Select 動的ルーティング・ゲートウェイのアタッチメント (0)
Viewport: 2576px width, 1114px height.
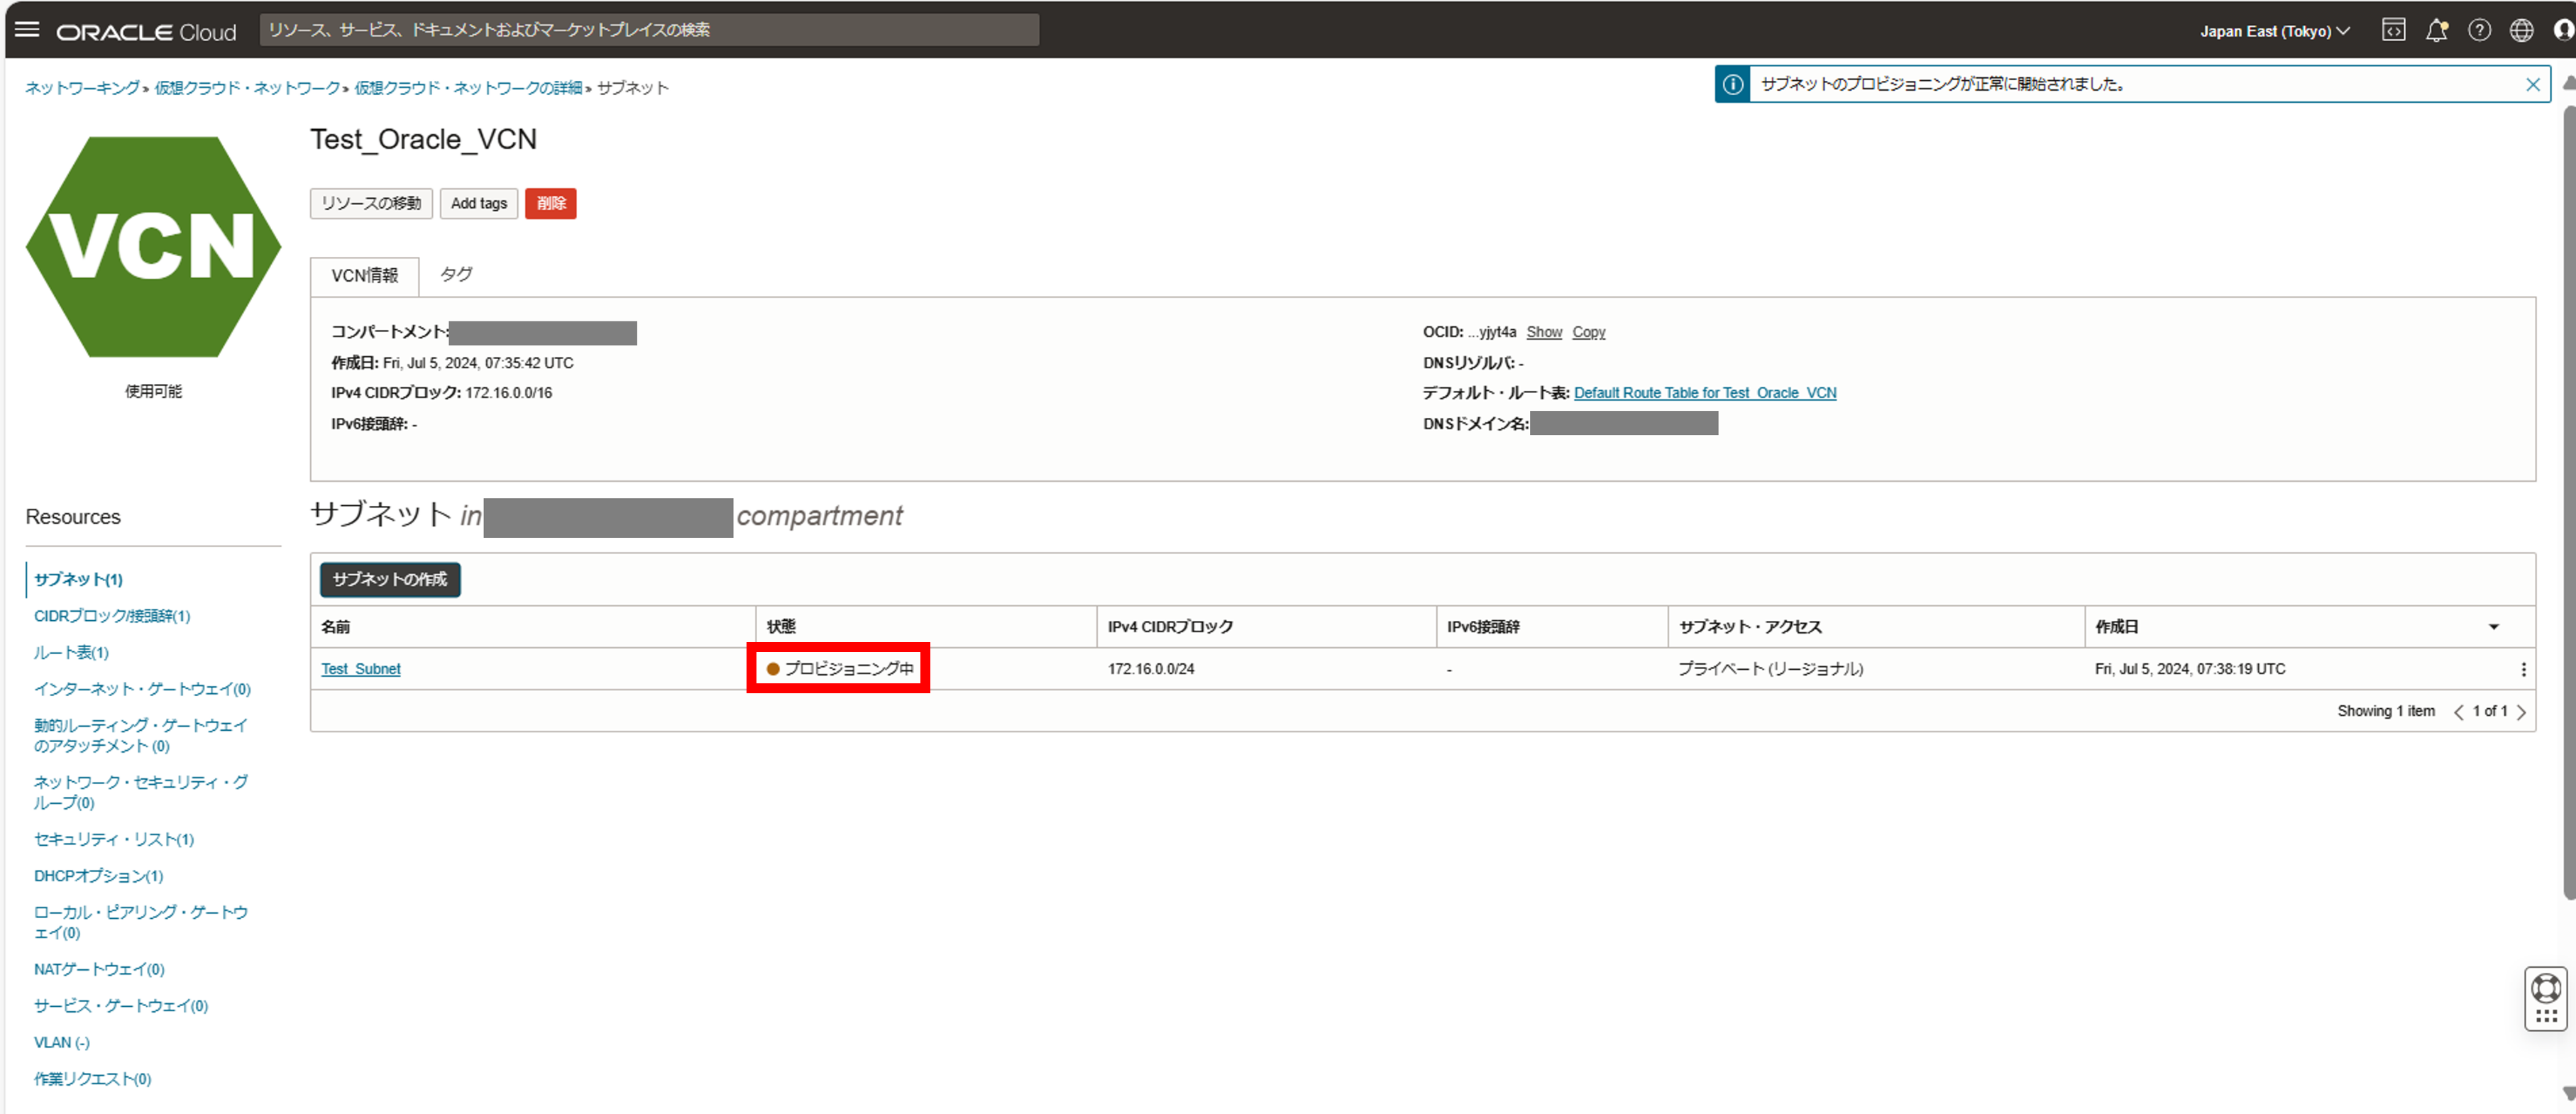point(141,736)
